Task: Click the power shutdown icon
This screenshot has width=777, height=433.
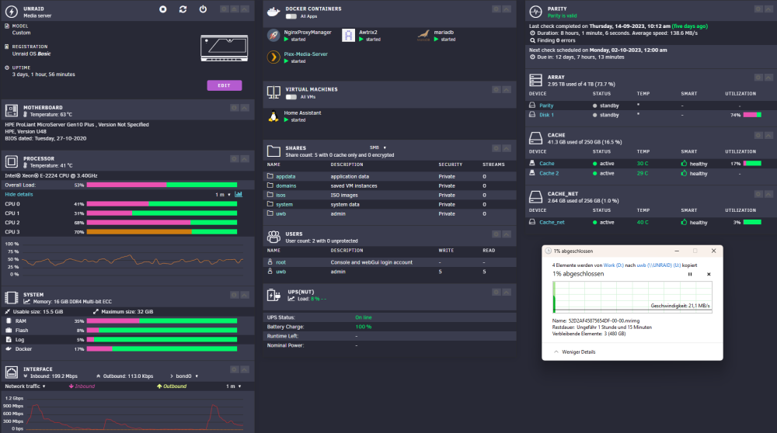Action: [x=203, y=9]
